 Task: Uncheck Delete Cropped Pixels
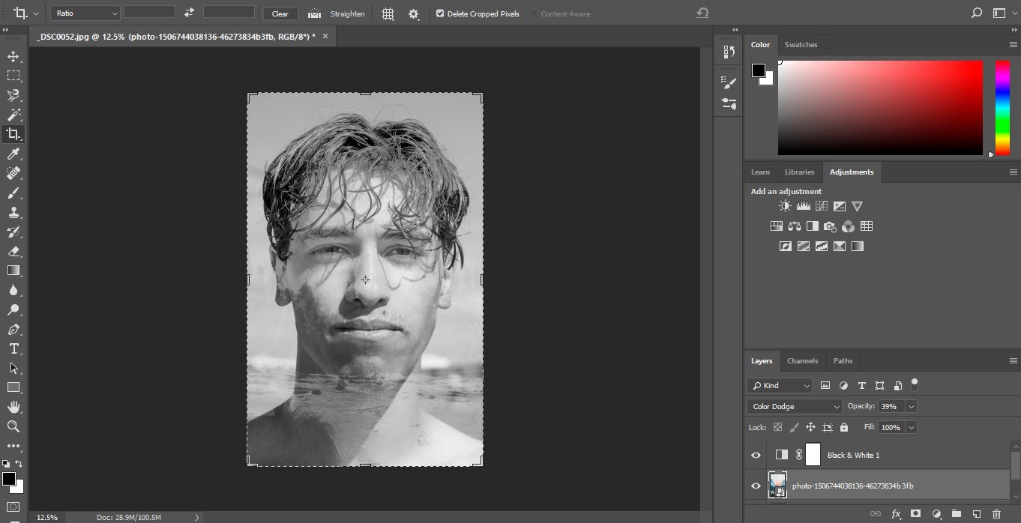click(440, 13)
